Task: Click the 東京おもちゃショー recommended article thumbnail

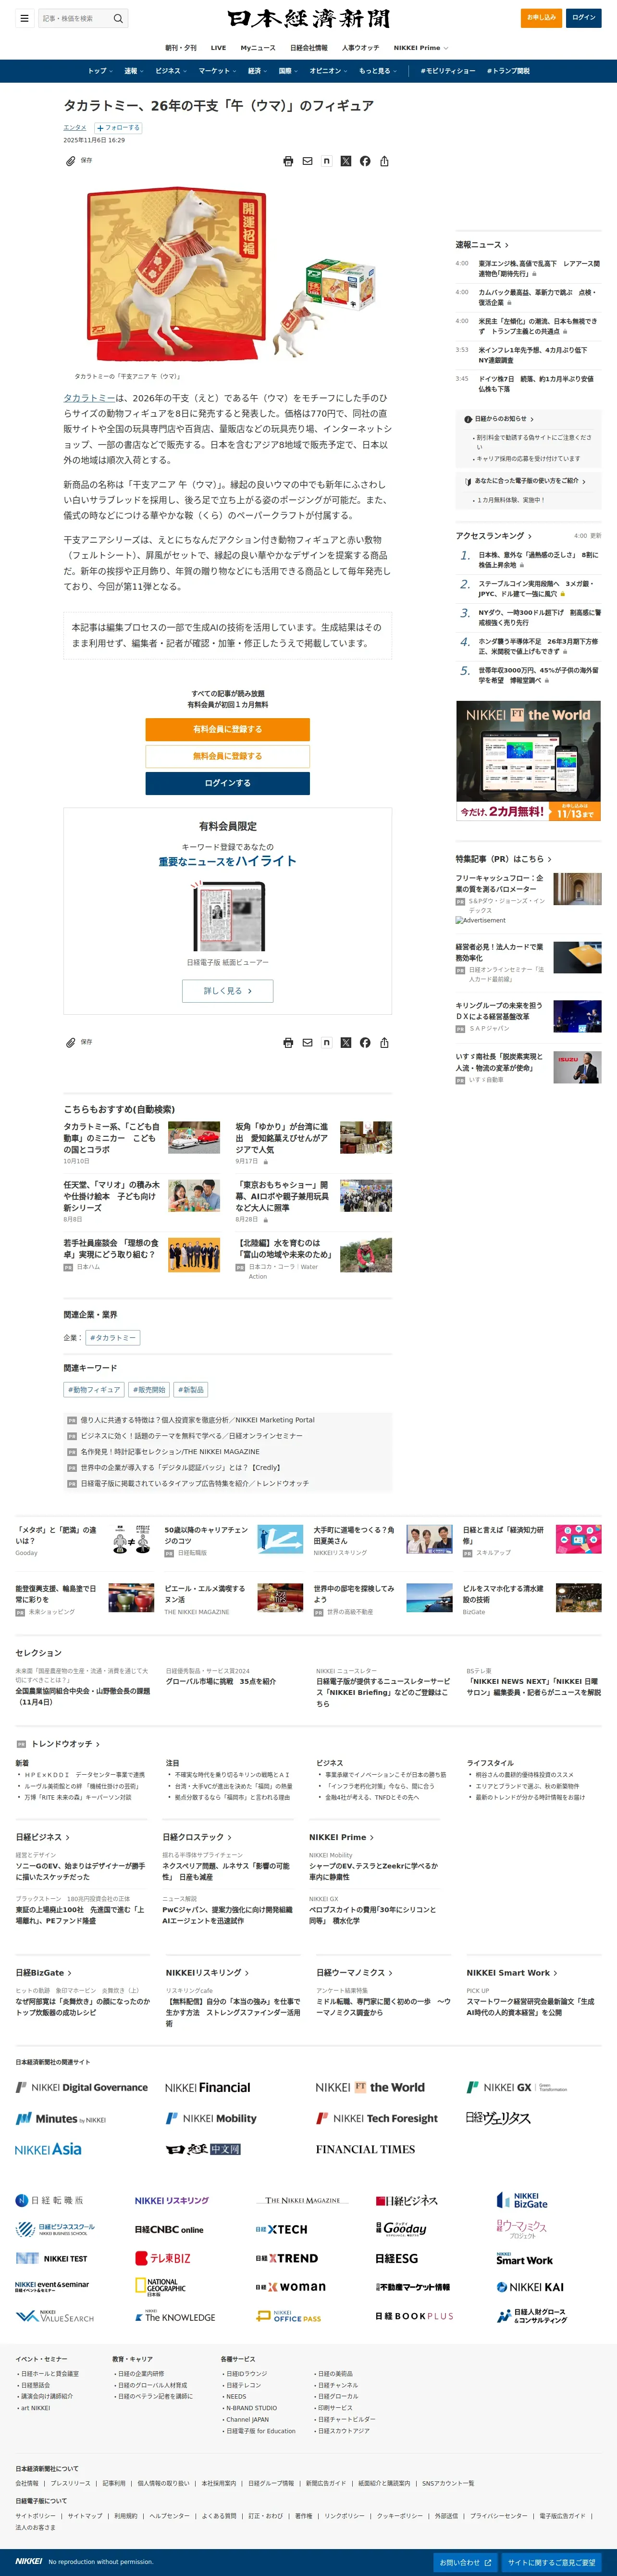Action: tap(366, 1196)
